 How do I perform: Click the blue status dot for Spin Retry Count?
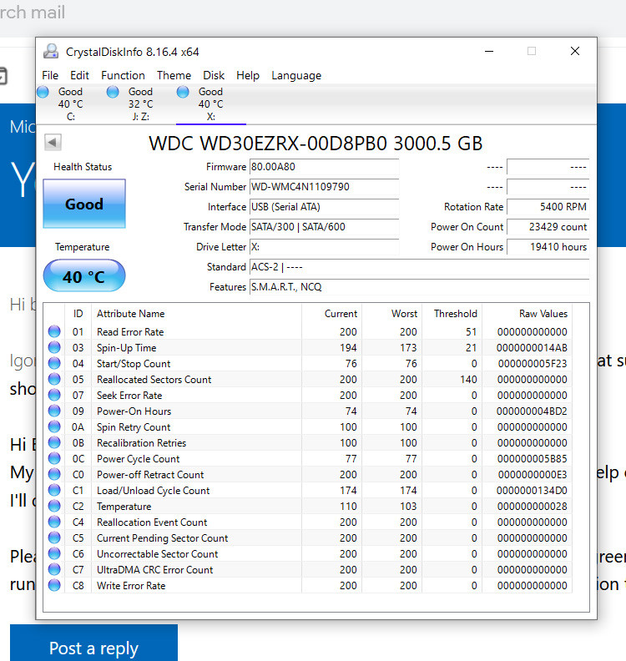54,426
